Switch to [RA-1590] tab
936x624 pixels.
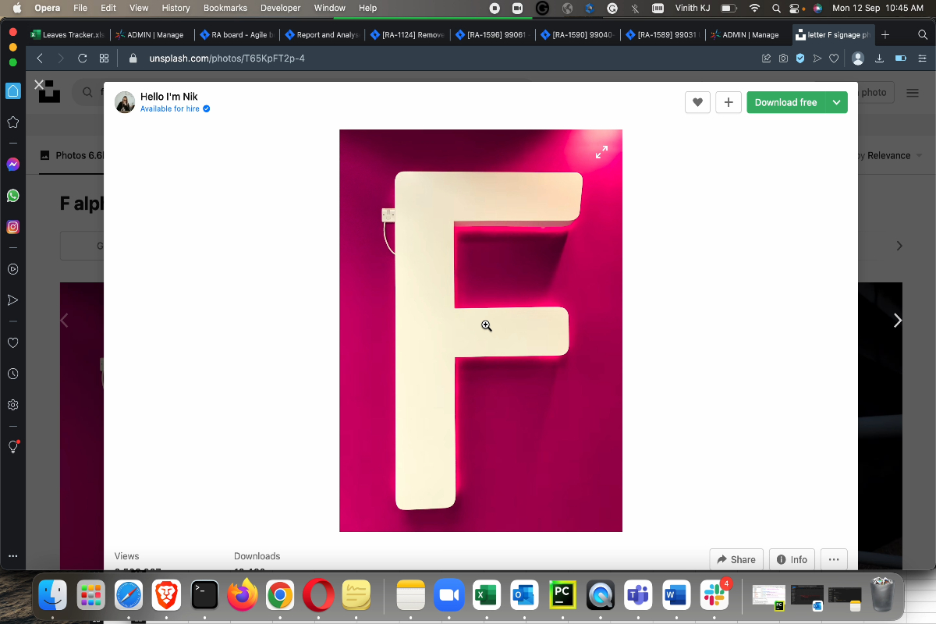579,34
